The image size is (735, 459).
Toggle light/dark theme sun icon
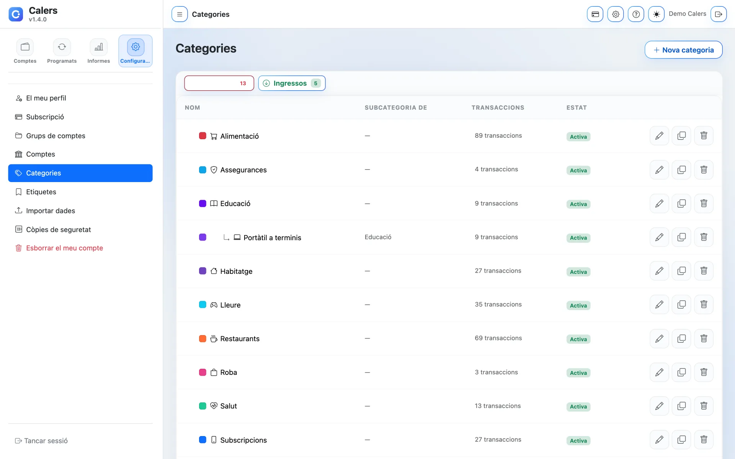656,14
